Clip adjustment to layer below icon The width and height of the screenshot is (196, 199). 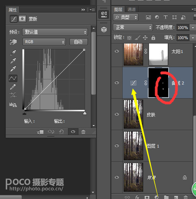coord(40,132)
